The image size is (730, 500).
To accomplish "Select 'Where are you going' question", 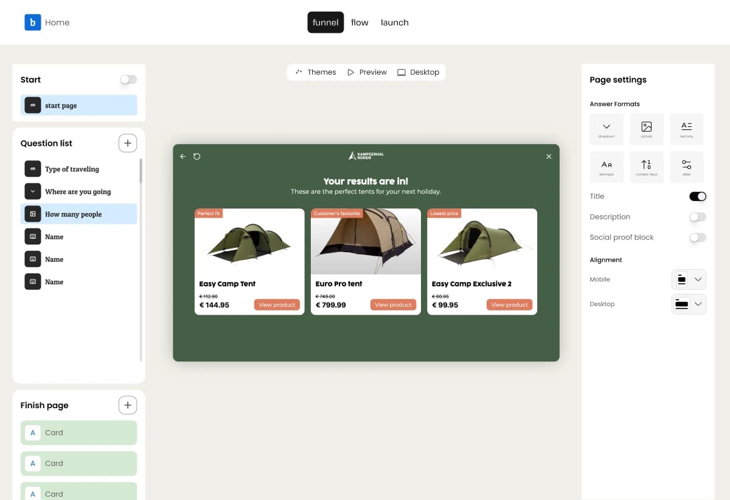I will tap(78, 191).
